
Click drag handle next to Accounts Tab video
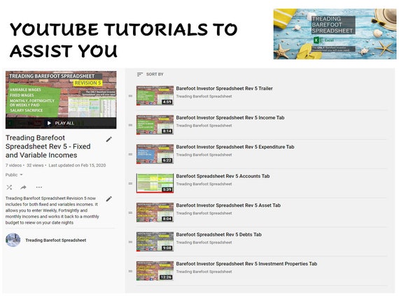pos(130,184)
